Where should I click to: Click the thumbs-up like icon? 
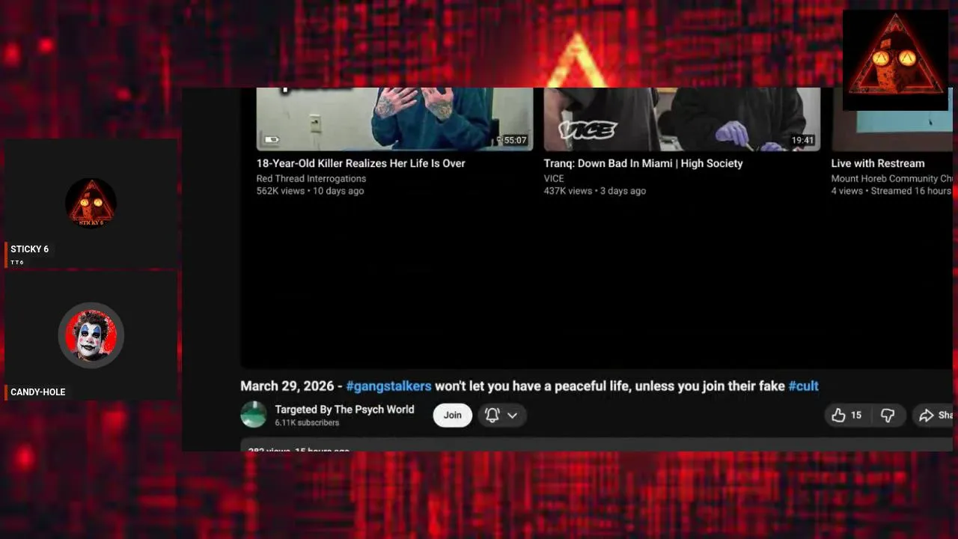[x=838, y=415]
